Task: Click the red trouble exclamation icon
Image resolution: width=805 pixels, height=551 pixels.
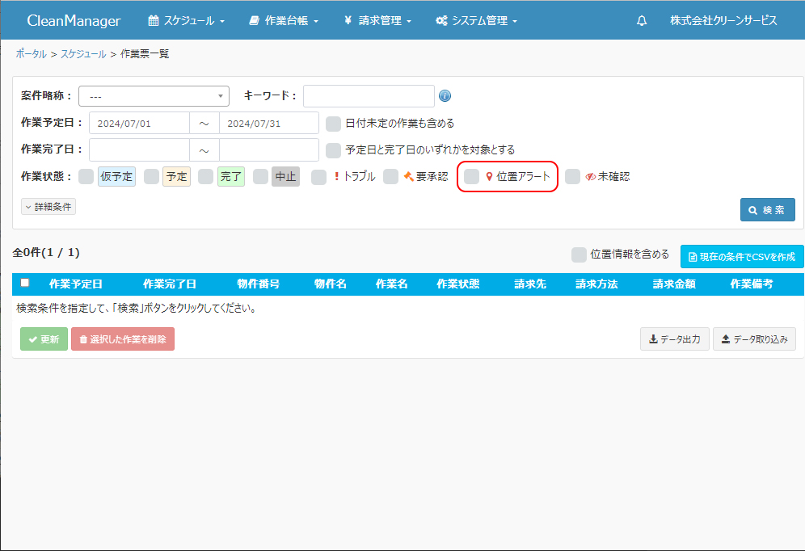Action: tap(336, 177)
